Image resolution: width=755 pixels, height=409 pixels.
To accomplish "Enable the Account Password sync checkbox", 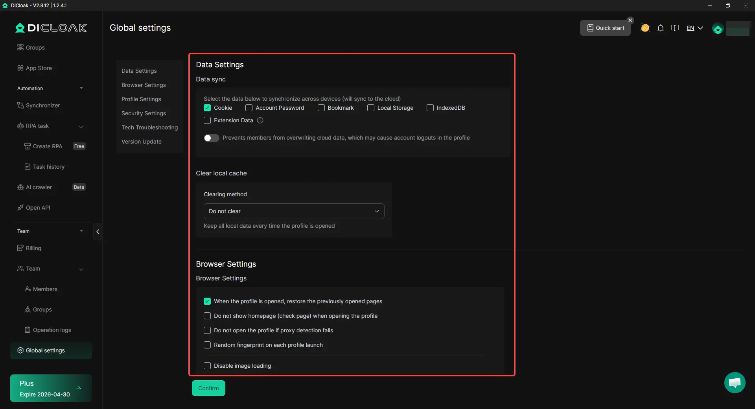I will 249,108.
